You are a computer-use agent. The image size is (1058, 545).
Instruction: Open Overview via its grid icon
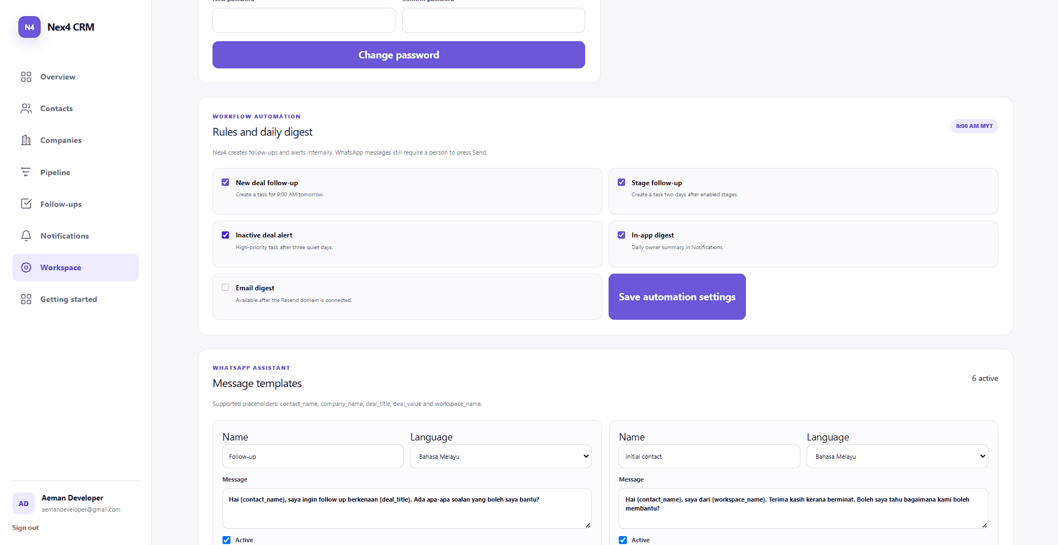(x=26, y=77)
